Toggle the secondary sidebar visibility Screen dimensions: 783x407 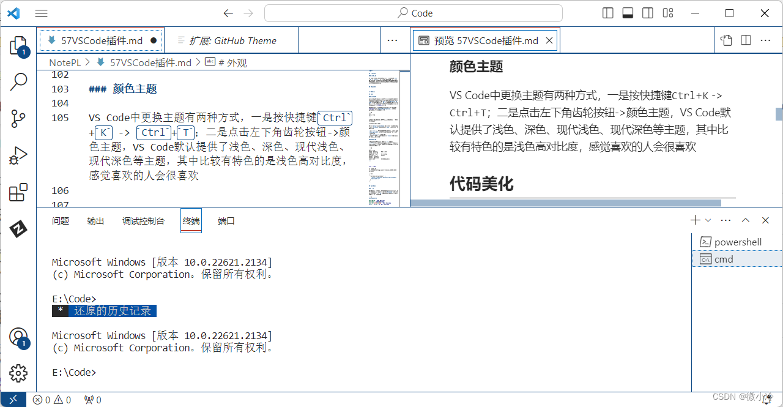pos(647,12)
